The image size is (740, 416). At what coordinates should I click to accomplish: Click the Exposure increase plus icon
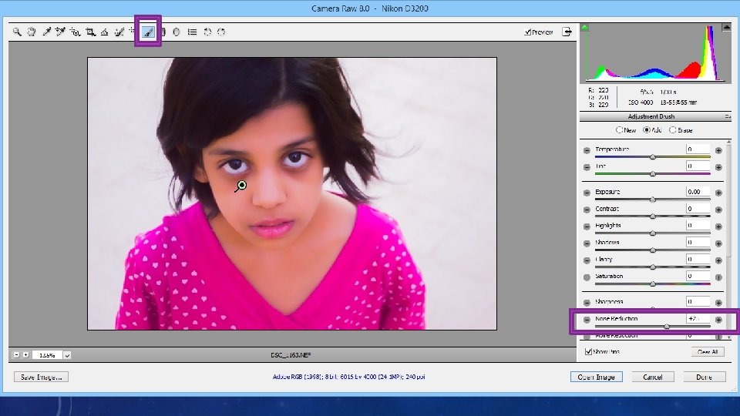click(718, 193)
